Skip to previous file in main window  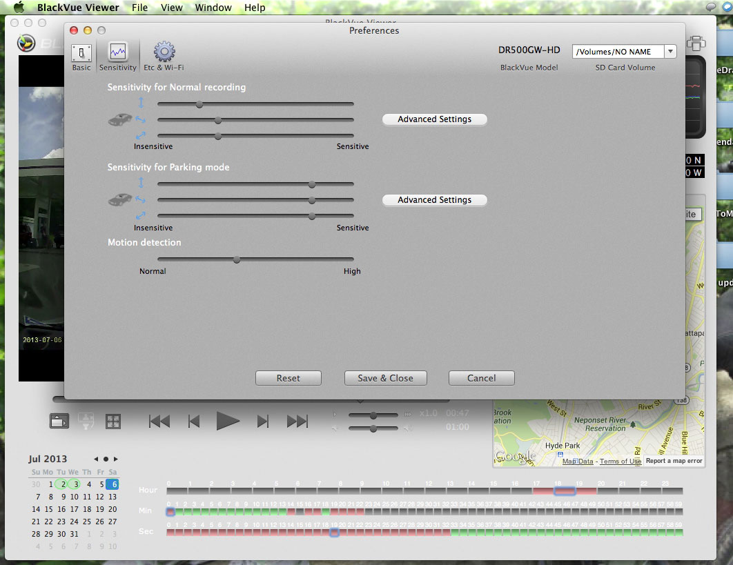(x=159, y=422)
